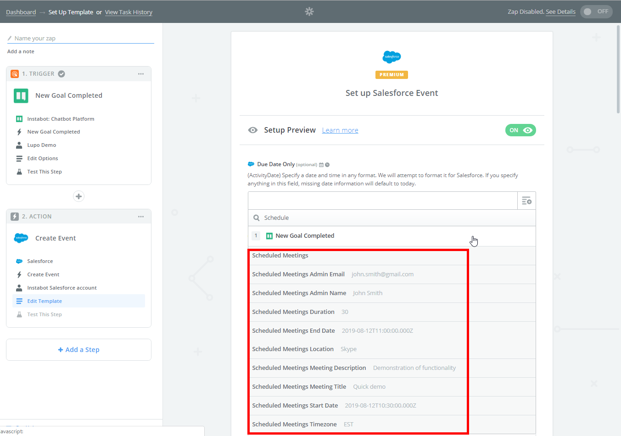This screenshot has height=436, width=621.
Task: Collapse the New Goal Completed dropdown group
Action: (392, 236)
